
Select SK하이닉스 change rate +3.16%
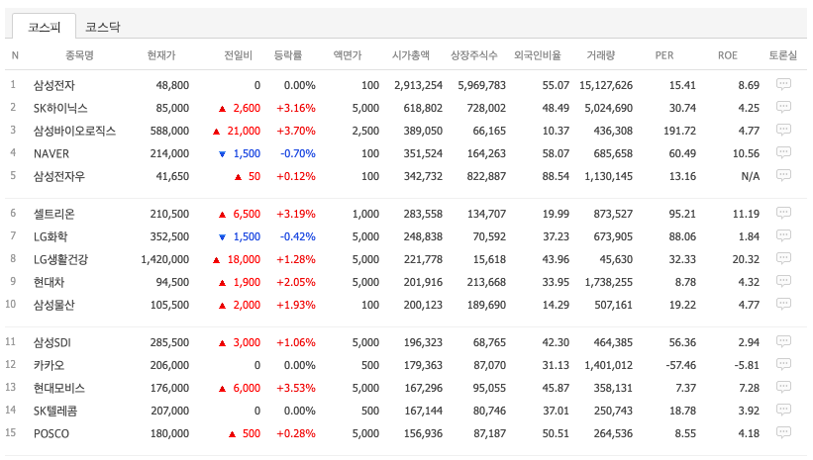296,108
